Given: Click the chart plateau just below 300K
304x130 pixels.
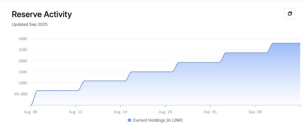Looking at the screenshot, I should pos(286,43).
